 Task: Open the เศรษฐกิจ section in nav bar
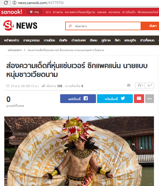click(130, 40)
